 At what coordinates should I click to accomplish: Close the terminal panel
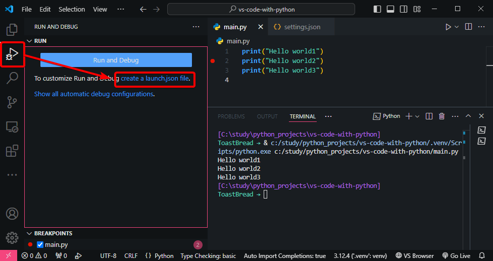pos(481,116)
